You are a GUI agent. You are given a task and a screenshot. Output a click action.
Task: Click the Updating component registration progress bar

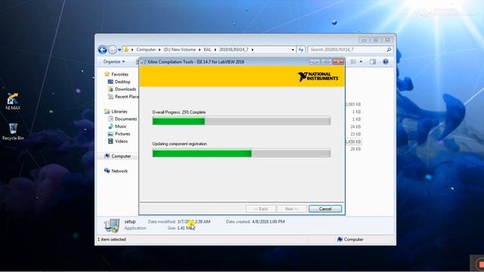click(x=241, y=153)
